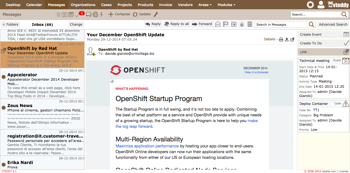This screenshot has height=173, width=350.
Task: Open the 'View in a browser' link
Action: (256, 72)
